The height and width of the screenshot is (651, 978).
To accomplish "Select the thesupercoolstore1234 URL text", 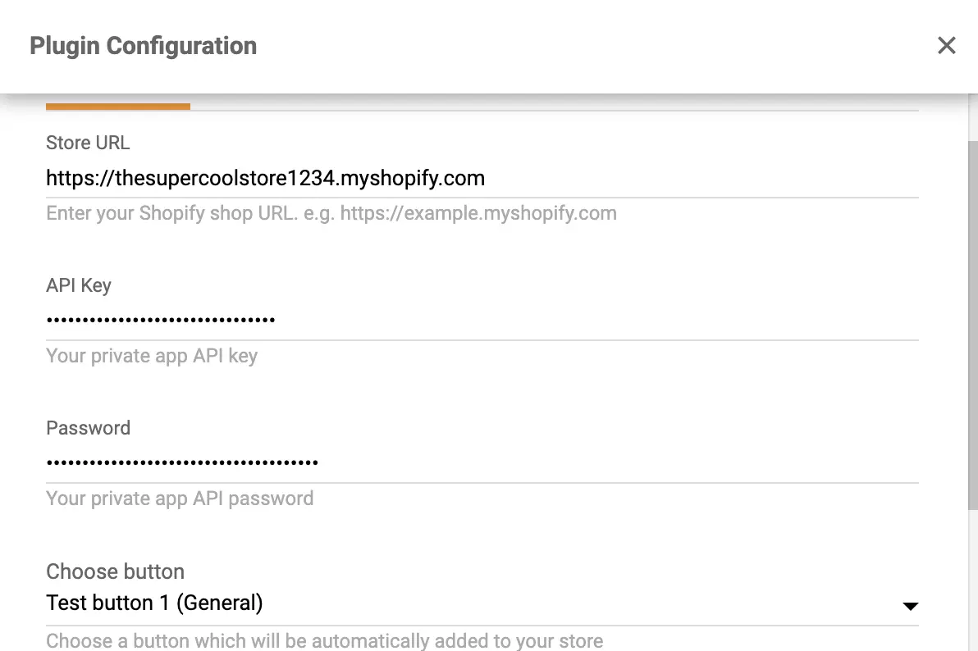I will tap(266, 178).
